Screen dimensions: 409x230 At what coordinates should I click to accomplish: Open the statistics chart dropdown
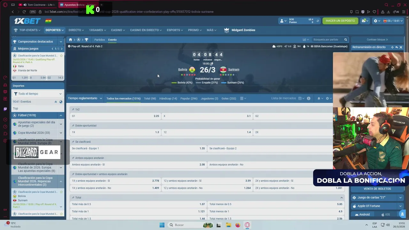coord(306,40)
